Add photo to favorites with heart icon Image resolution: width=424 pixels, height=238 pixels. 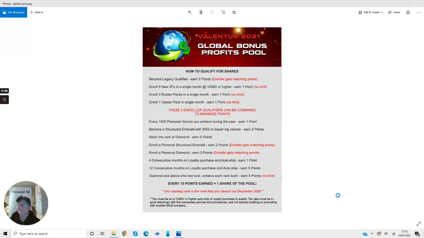(212, 12)
